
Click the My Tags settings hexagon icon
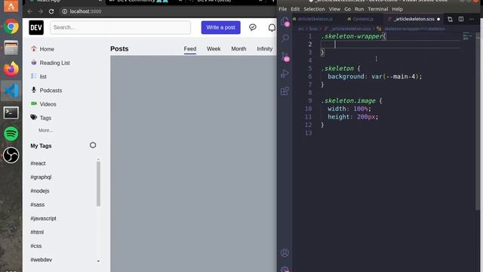click(93, 145)
